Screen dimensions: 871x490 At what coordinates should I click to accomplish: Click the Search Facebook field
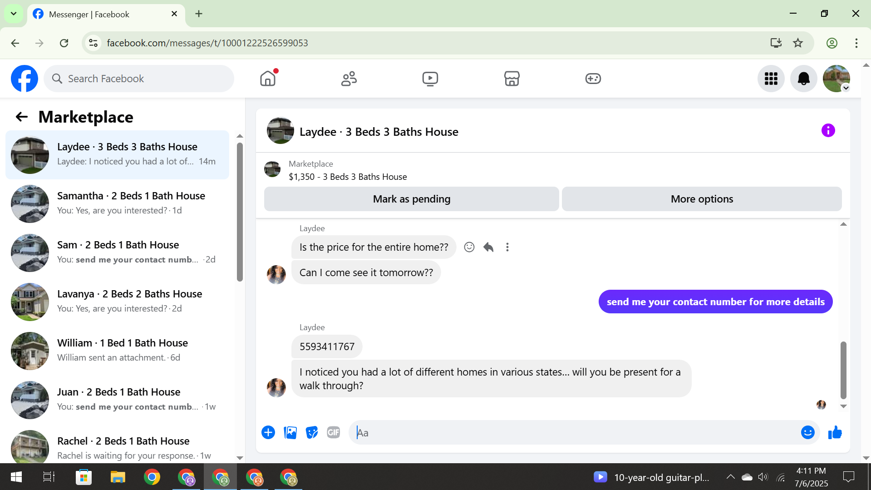(139, 79)
